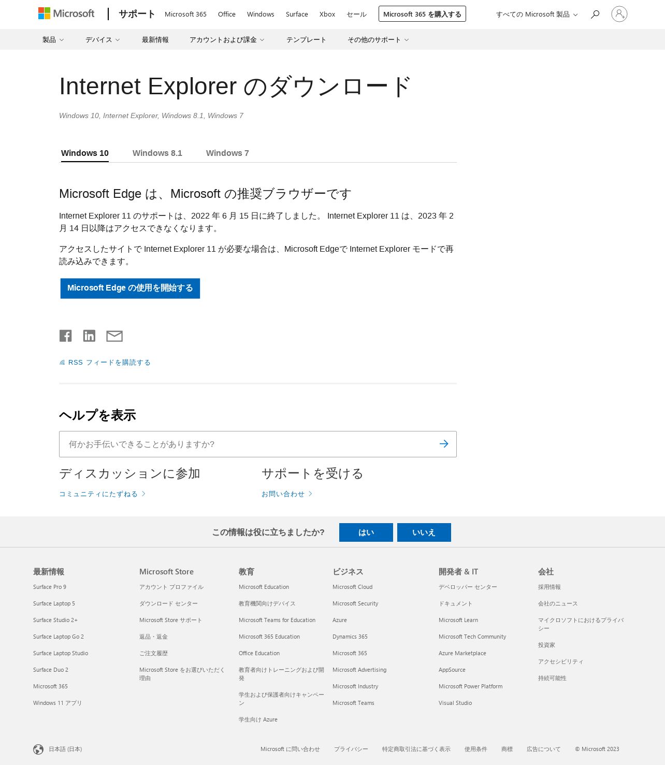Viewport: 665px width, 765px height.
Task: Open セール in top nav
Action: [357, 15]
